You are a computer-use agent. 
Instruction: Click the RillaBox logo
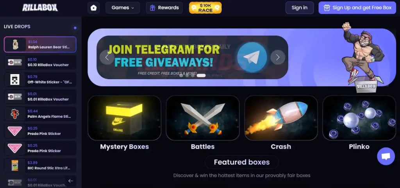click(40, 8)
